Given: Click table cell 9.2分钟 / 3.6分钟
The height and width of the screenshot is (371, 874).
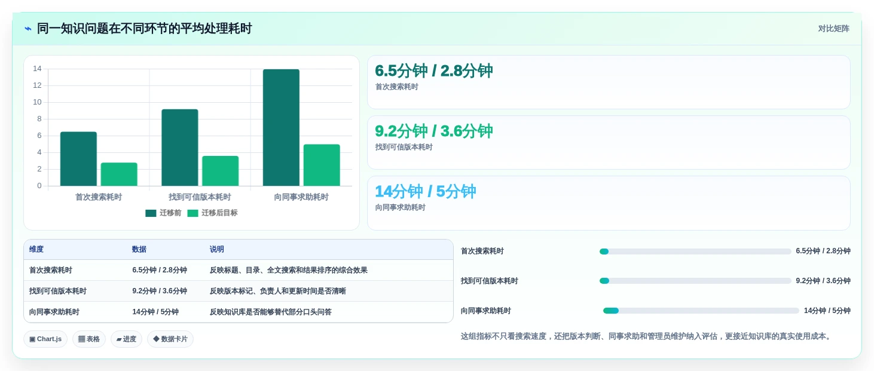Looking at the screenshot, I should [x=160, y=291].
